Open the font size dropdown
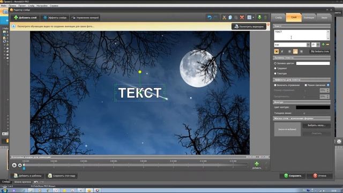The width and height of the screenshot is (343, 193). (318, 44)
